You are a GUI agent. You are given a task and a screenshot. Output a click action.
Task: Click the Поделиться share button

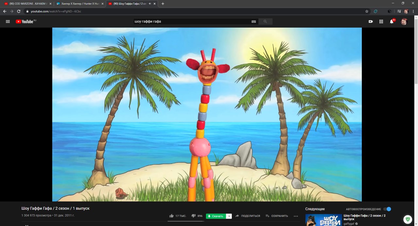pyautogui.click(x=248, y=216)
